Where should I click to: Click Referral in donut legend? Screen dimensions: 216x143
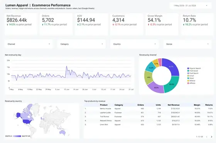coord(191,81)
